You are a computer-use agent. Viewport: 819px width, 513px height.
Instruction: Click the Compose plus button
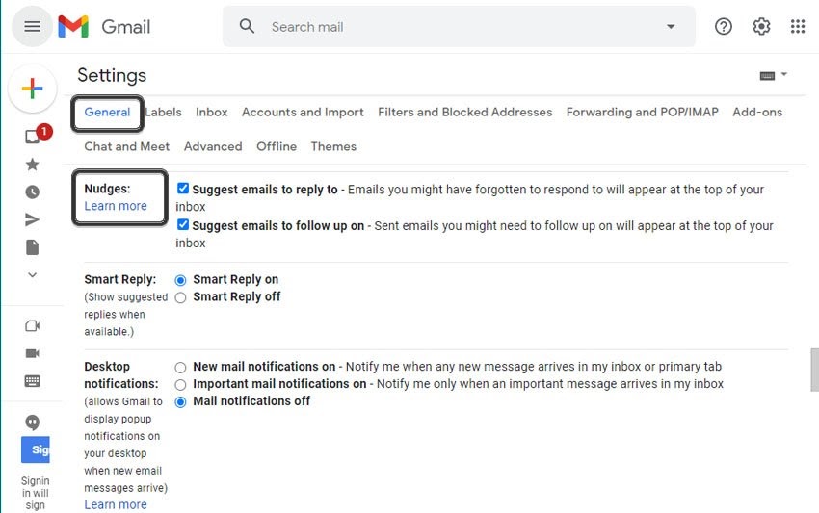(33, 89)
